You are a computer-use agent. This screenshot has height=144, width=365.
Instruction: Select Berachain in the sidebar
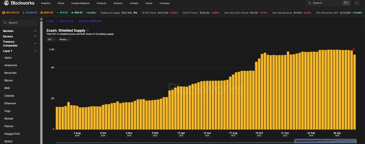coord(10,73)
